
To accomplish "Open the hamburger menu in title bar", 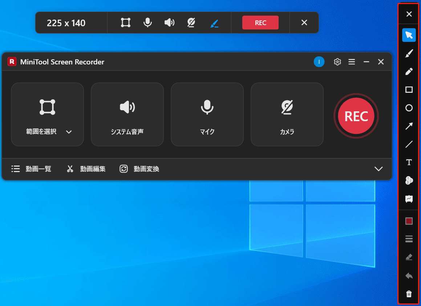I will (x=352, y=62).
